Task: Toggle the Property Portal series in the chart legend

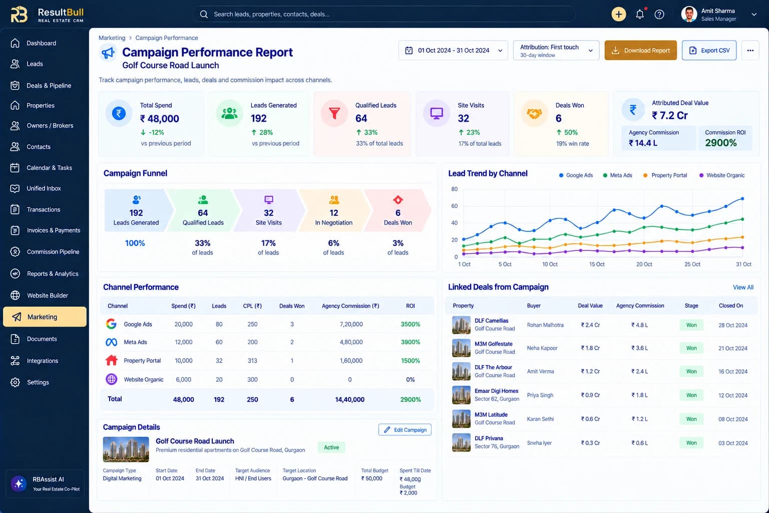Action: point(665,175)
